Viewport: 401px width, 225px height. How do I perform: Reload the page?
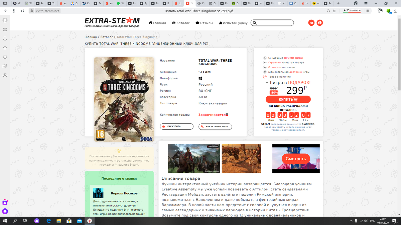(x=22, y=11)
